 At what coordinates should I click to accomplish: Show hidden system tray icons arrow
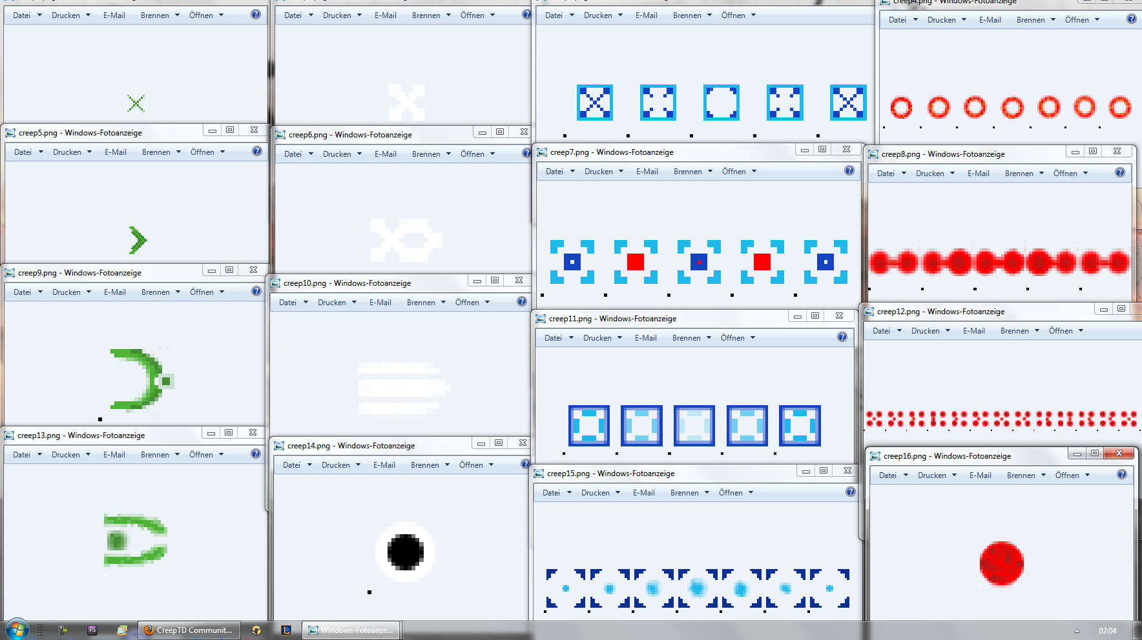tap(1077, 631)
